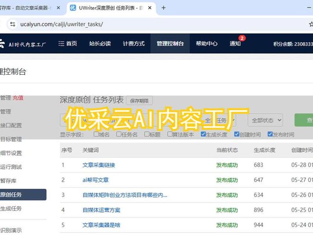Viewport: 313px width, 235px height.
Task: Click the 生成长度 column header
Action: 264,150
